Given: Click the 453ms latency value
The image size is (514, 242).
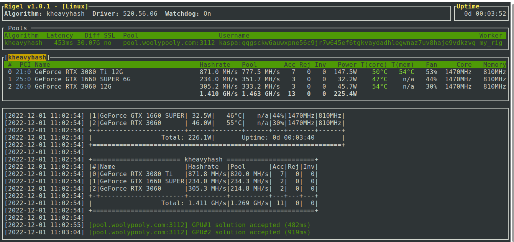Looking at the screenshot, I should pyautogui.click(x=64, y=43).
